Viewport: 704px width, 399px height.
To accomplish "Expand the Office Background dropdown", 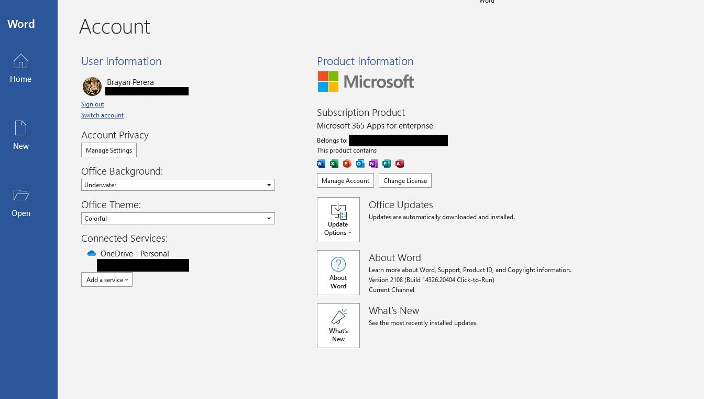I will pyautogui.click(x=178, y=185).
